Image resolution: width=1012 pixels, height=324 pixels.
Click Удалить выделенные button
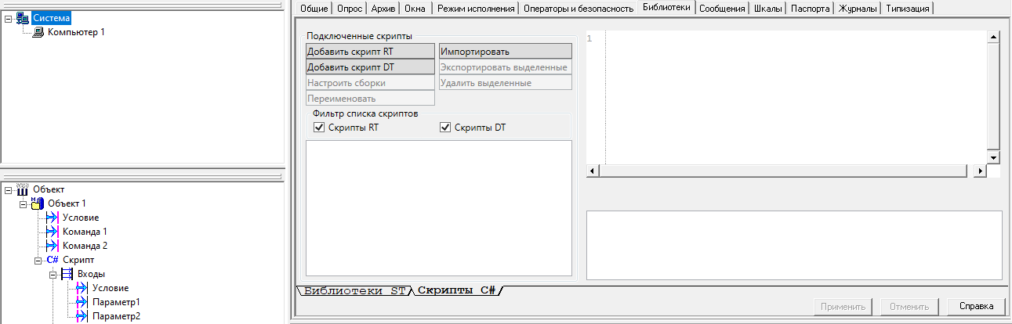coord(505,82)
